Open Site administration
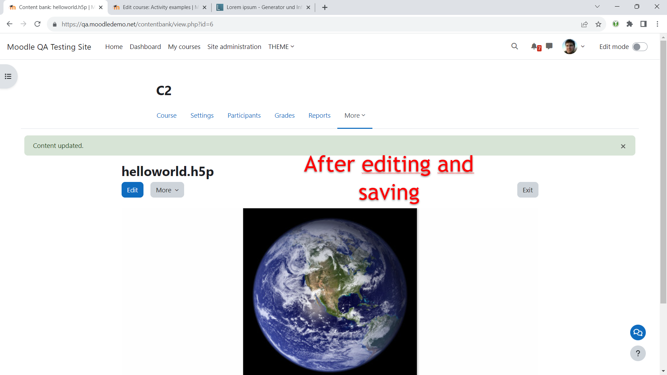Screen dimensions: 667x375 coord(234,47)
